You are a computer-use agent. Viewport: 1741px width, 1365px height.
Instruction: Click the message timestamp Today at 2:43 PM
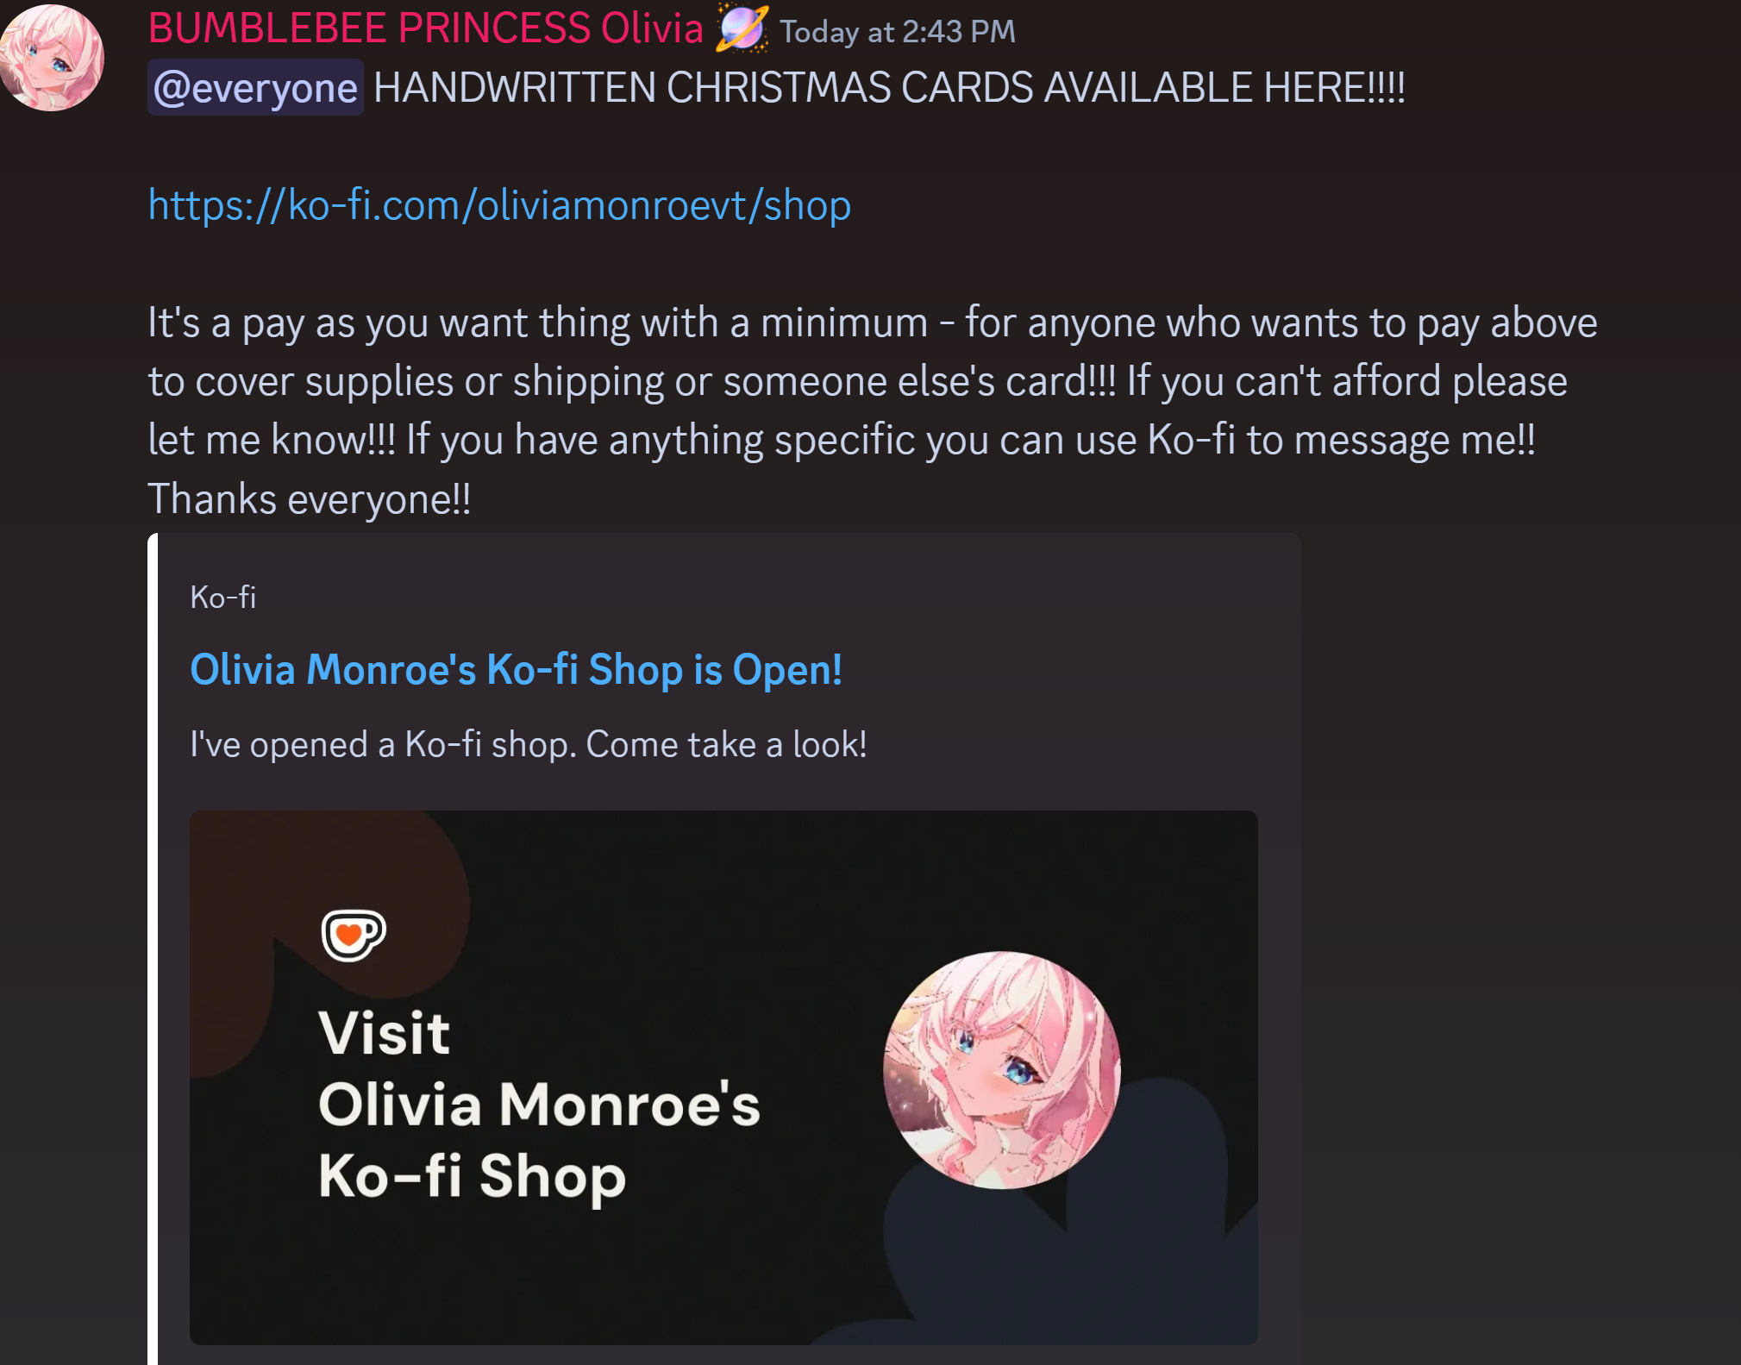(898, 32)
